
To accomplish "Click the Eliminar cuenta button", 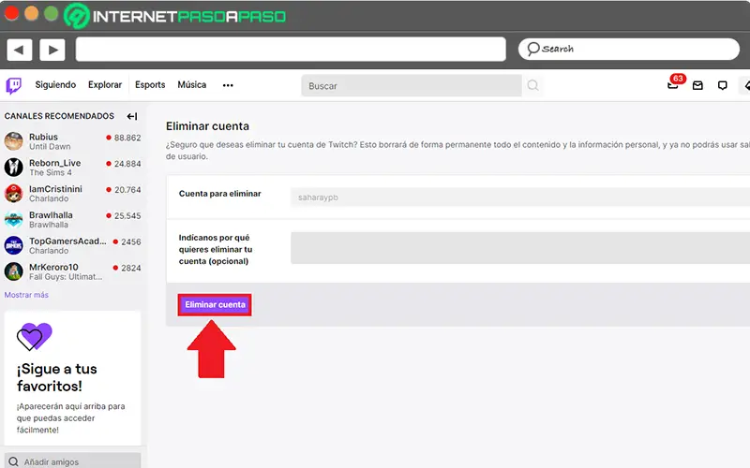I will 215,305.
